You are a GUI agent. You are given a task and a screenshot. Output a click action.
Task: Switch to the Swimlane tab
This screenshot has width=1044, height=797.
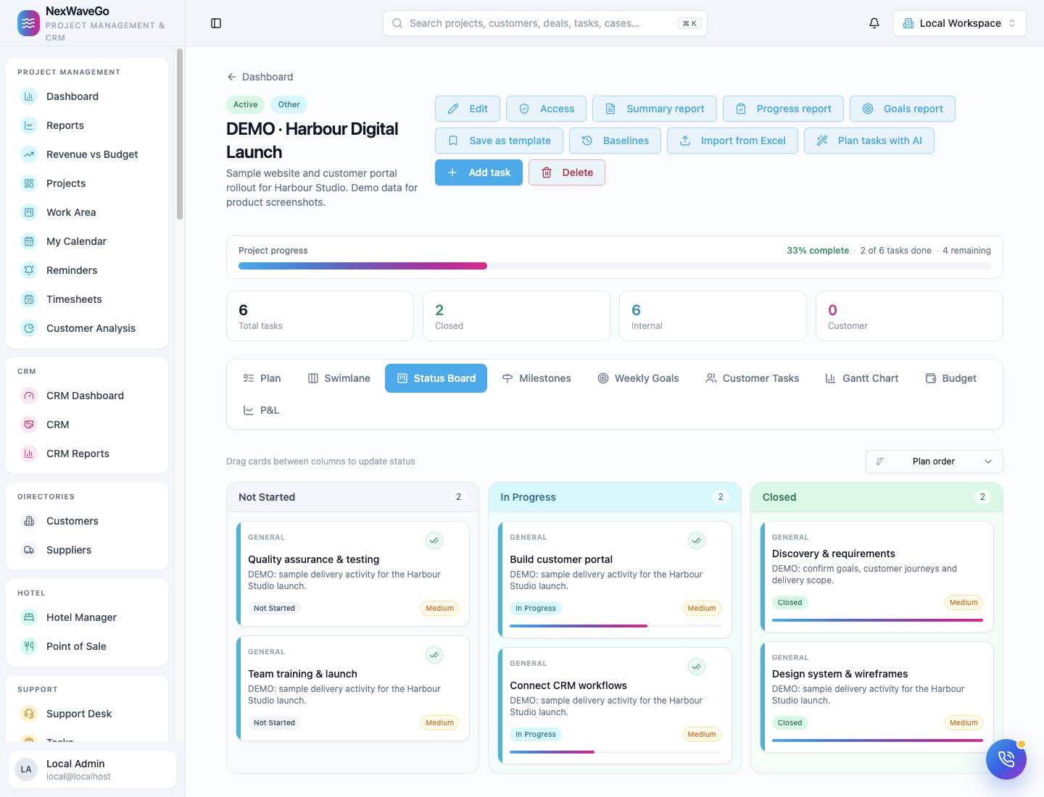[339, 378]
